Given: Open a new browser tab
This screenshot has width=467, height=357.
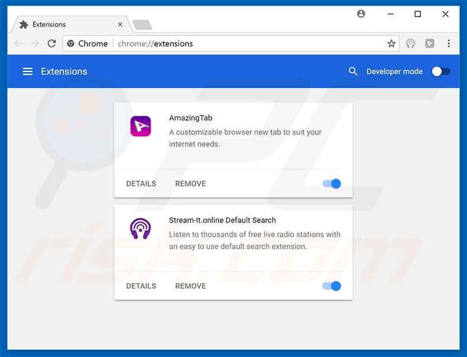Looking at the screenshot, I should (x=142, y=25).
